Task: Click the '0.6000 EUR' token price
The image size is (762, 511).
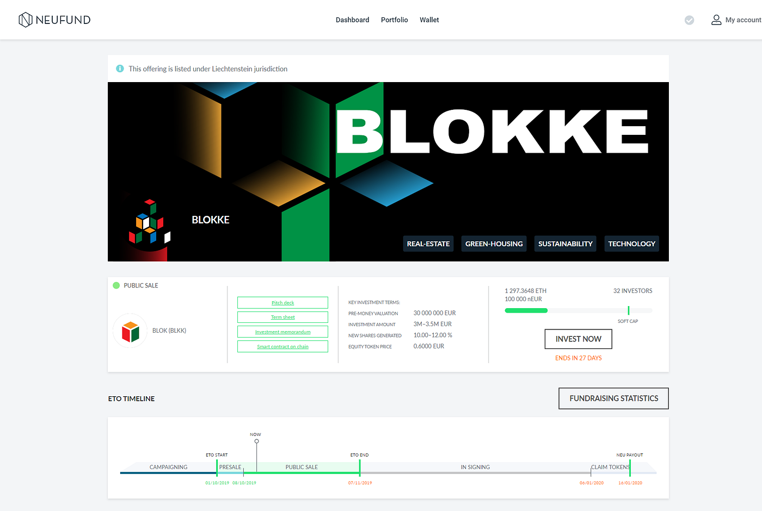Action: tap(428, 346)
